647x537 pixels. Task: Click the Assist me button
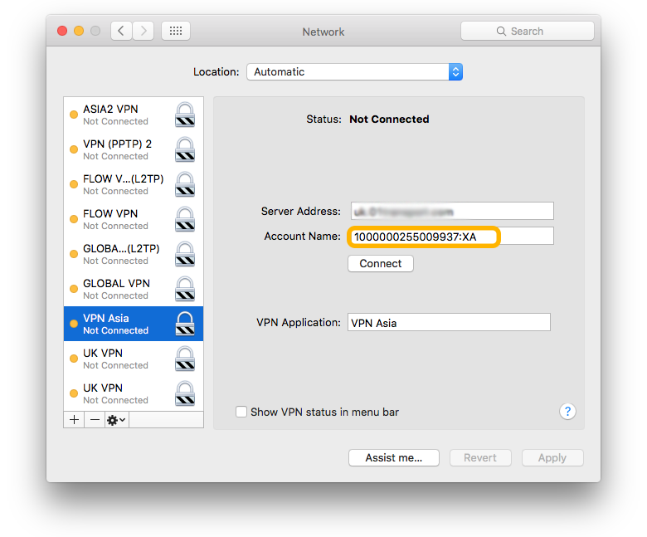click(x=393, y=457)
